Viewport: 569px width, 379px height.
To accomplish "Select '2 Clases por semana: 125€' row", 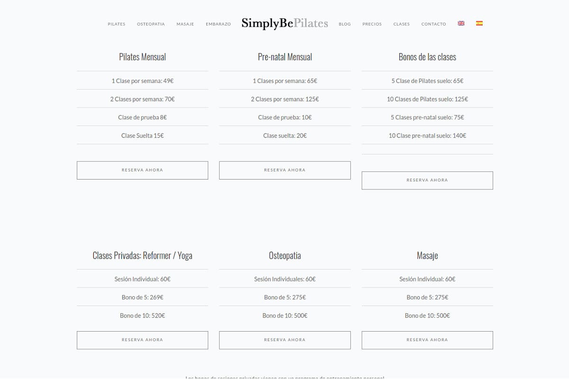I will pos(285,99).
